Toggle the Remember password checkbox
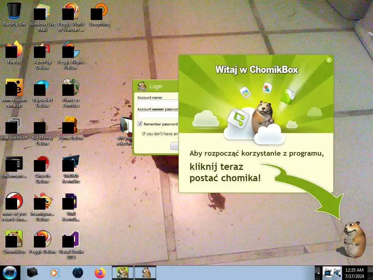373x280 pixels. point(140,124)
